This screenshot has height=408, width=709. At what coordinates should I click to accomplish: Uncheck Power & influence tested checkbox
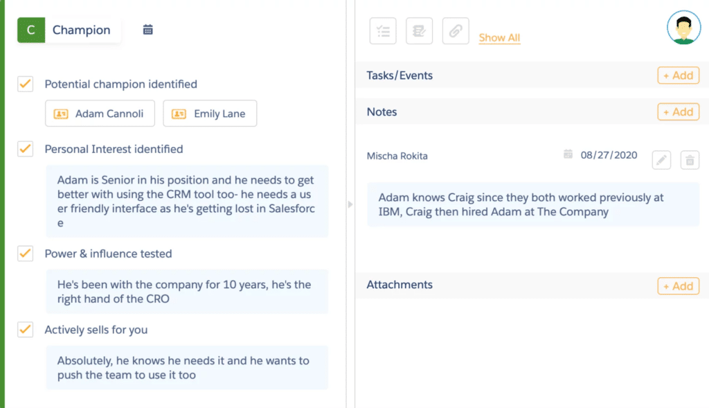point(26,254)
